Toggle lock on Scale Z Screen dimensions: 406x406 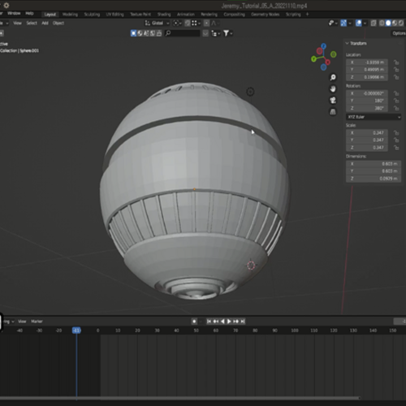click(x=396, y=148)
